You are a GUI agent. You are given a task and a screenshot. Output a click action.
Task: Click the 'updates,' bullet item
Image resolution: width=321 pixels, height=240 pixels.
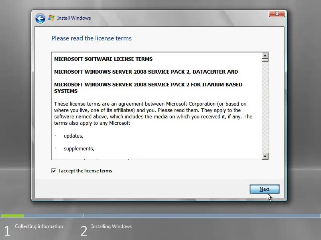point(73,136)
